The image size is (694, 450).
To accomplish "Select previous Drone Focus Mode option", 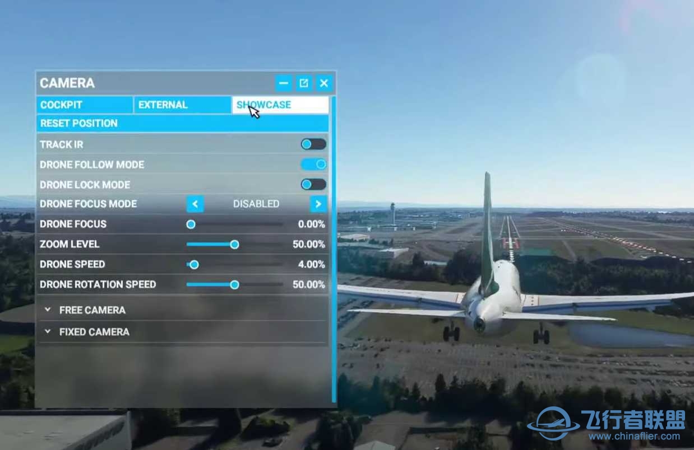I will (195, 204).
